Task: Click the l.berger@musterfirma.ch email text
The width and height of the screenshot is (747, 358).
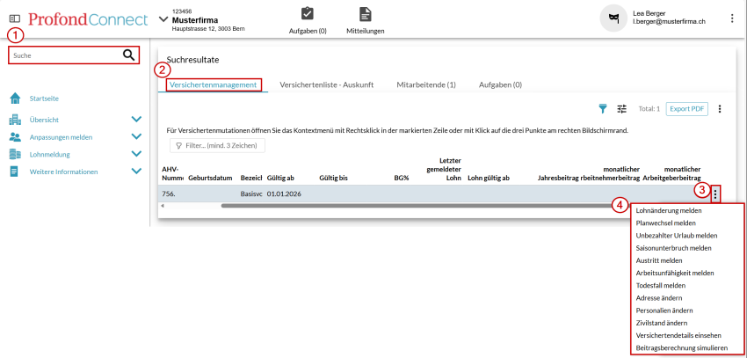Action: 669,22
